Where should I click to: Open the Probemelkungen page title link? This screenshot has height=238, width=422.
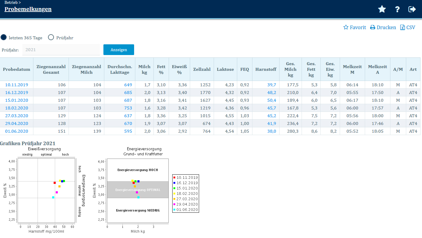28,9
